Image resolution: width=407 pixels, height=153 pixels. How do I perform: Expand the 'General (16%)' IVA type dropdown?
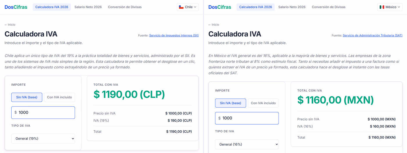pyautogui.click(x=247, y=144)
